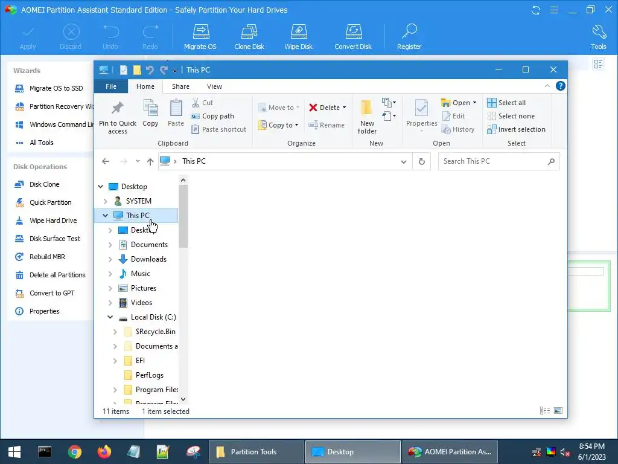Viewport: 618px width, 464px height.
Task: Switch to details view icon in status bar
Action: coord(545,411)
